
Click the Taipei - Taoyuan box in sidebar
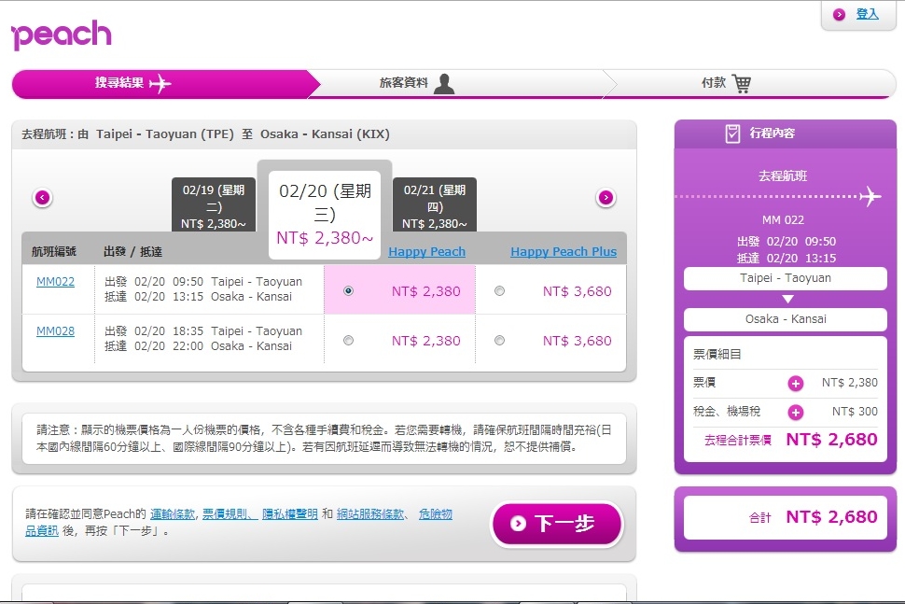786,278
